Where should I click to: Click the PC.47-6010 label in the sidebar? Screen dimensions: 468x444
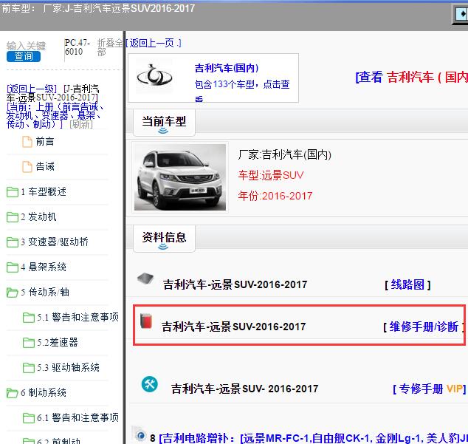[x=78, y=47]
